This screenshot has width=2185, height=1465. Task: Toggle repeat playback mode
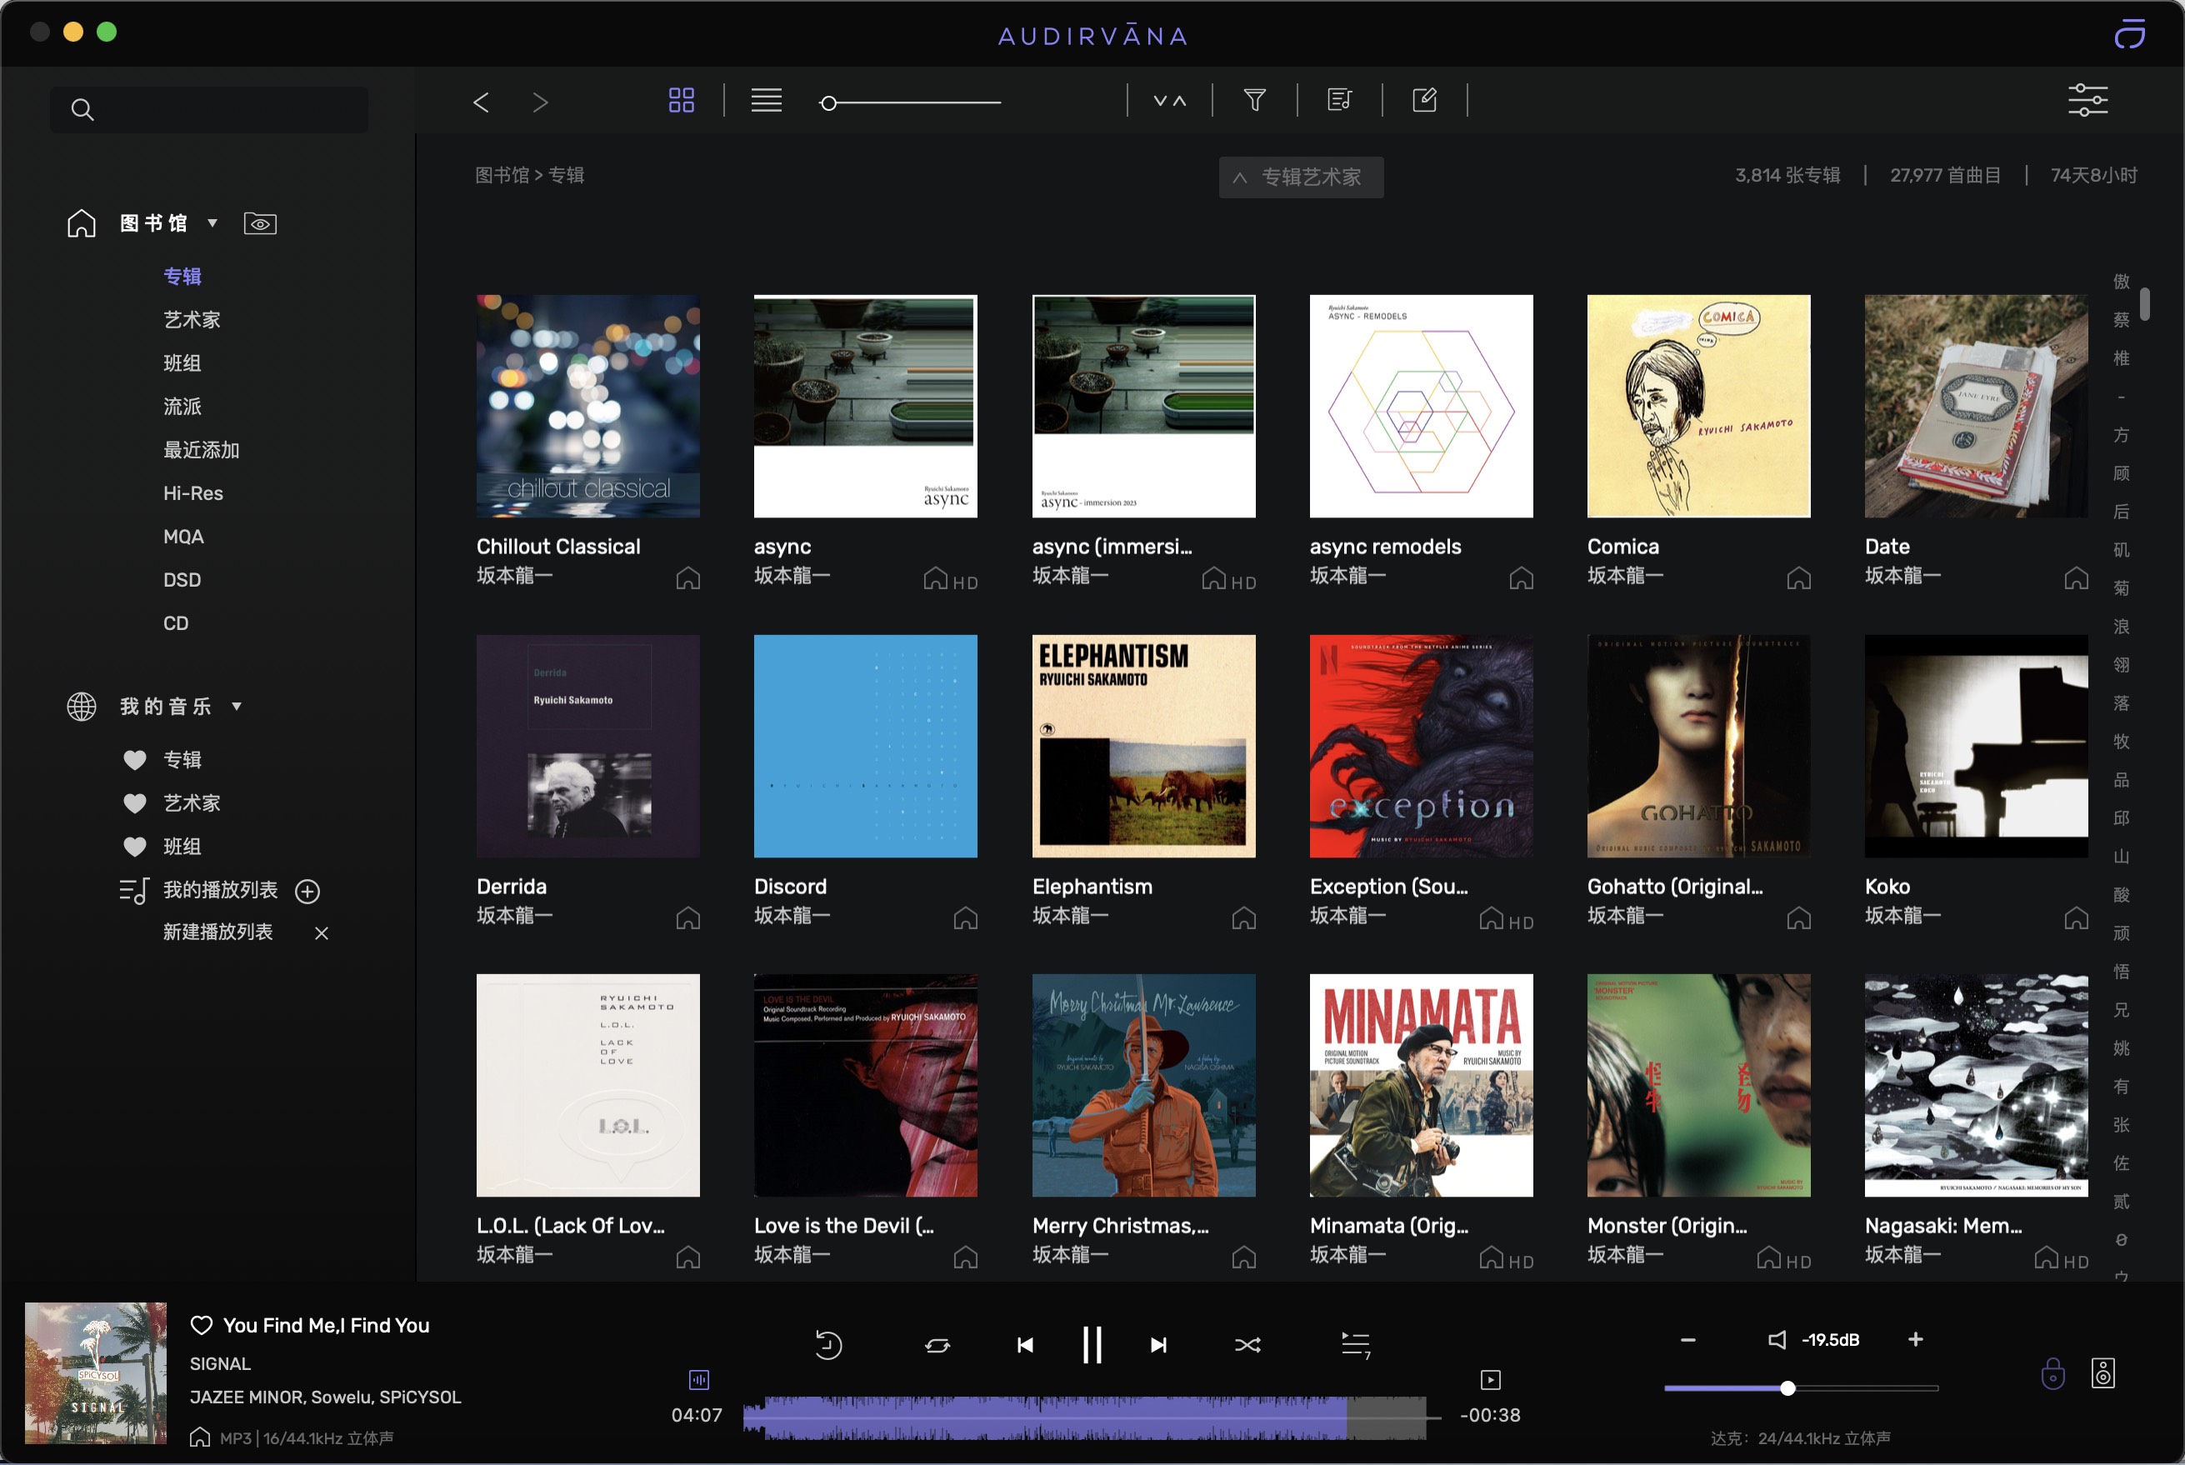[x=937, y=1344]
